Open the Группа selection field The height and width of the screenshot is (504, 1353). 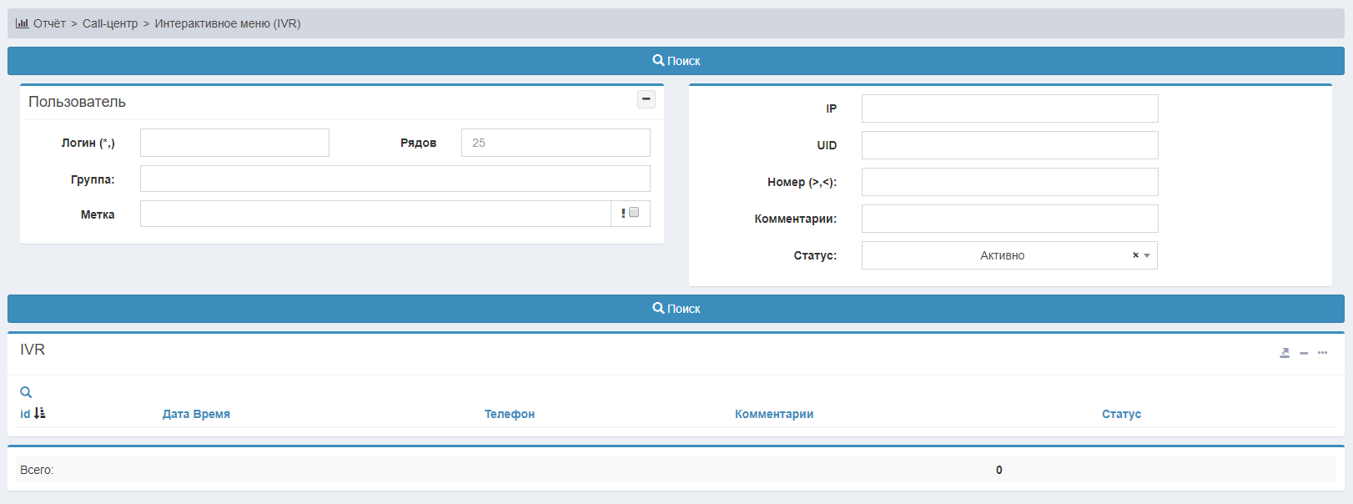[x=395, y=179]
